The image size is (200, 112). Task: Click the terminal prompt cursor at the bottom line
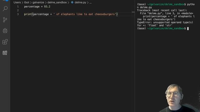[188, 29]
